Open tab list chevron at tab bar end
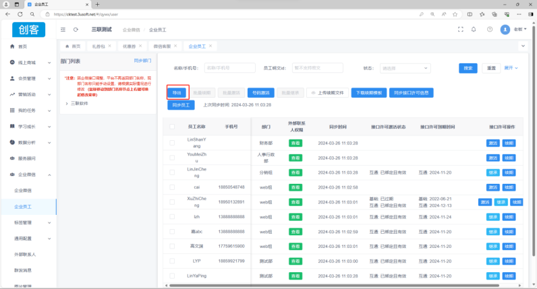This screenshot has height=289, width=537. click(x=523, y=46)
